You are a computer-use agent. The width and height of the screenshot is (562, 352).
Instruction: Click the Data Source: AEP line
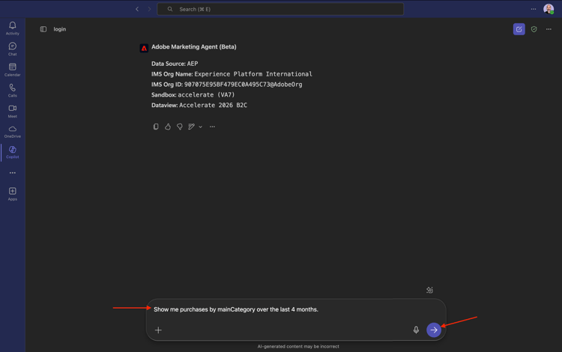tap(175, 64)
